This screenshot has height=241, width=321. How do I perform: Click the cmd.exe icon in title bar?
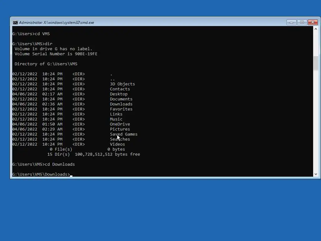pyautogui.click(x=15, y=23)
